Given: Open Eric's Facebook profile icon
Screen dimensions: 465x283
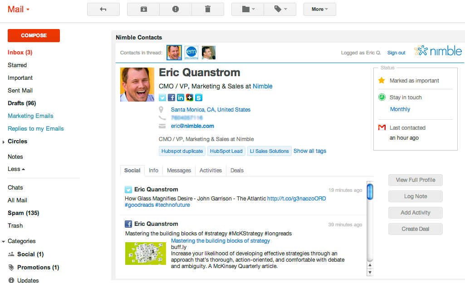Looking at the screenshot, I should coord(171,98).
